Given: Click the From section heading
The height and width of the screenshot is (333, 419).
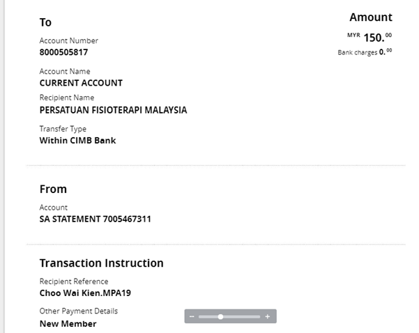Looking at the screenshot, I should pyautogui.click(x=53, y=189).
